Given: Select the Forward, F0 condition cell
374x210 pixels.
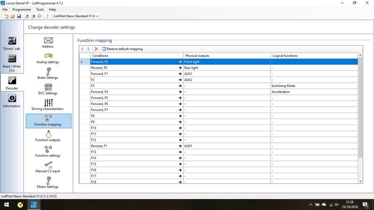Looking at the screenshot, I should point(137,62).
